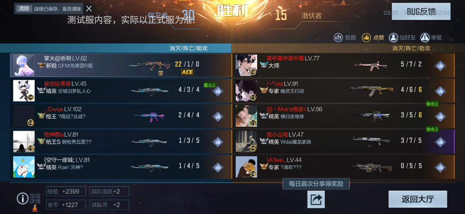Viewport: 465px width, 214px height.
Task: Like player 拔剑论英雄 with thumbs-up
Action: tap(218, 91)
